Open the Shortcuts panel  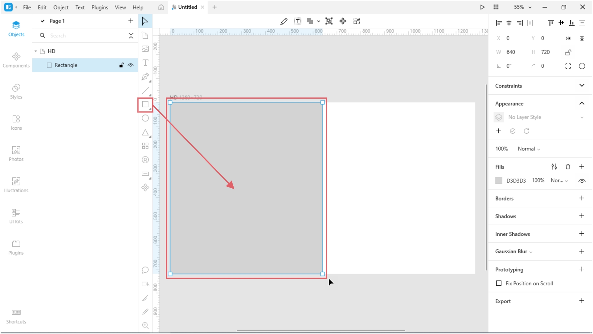coord(16,317)
